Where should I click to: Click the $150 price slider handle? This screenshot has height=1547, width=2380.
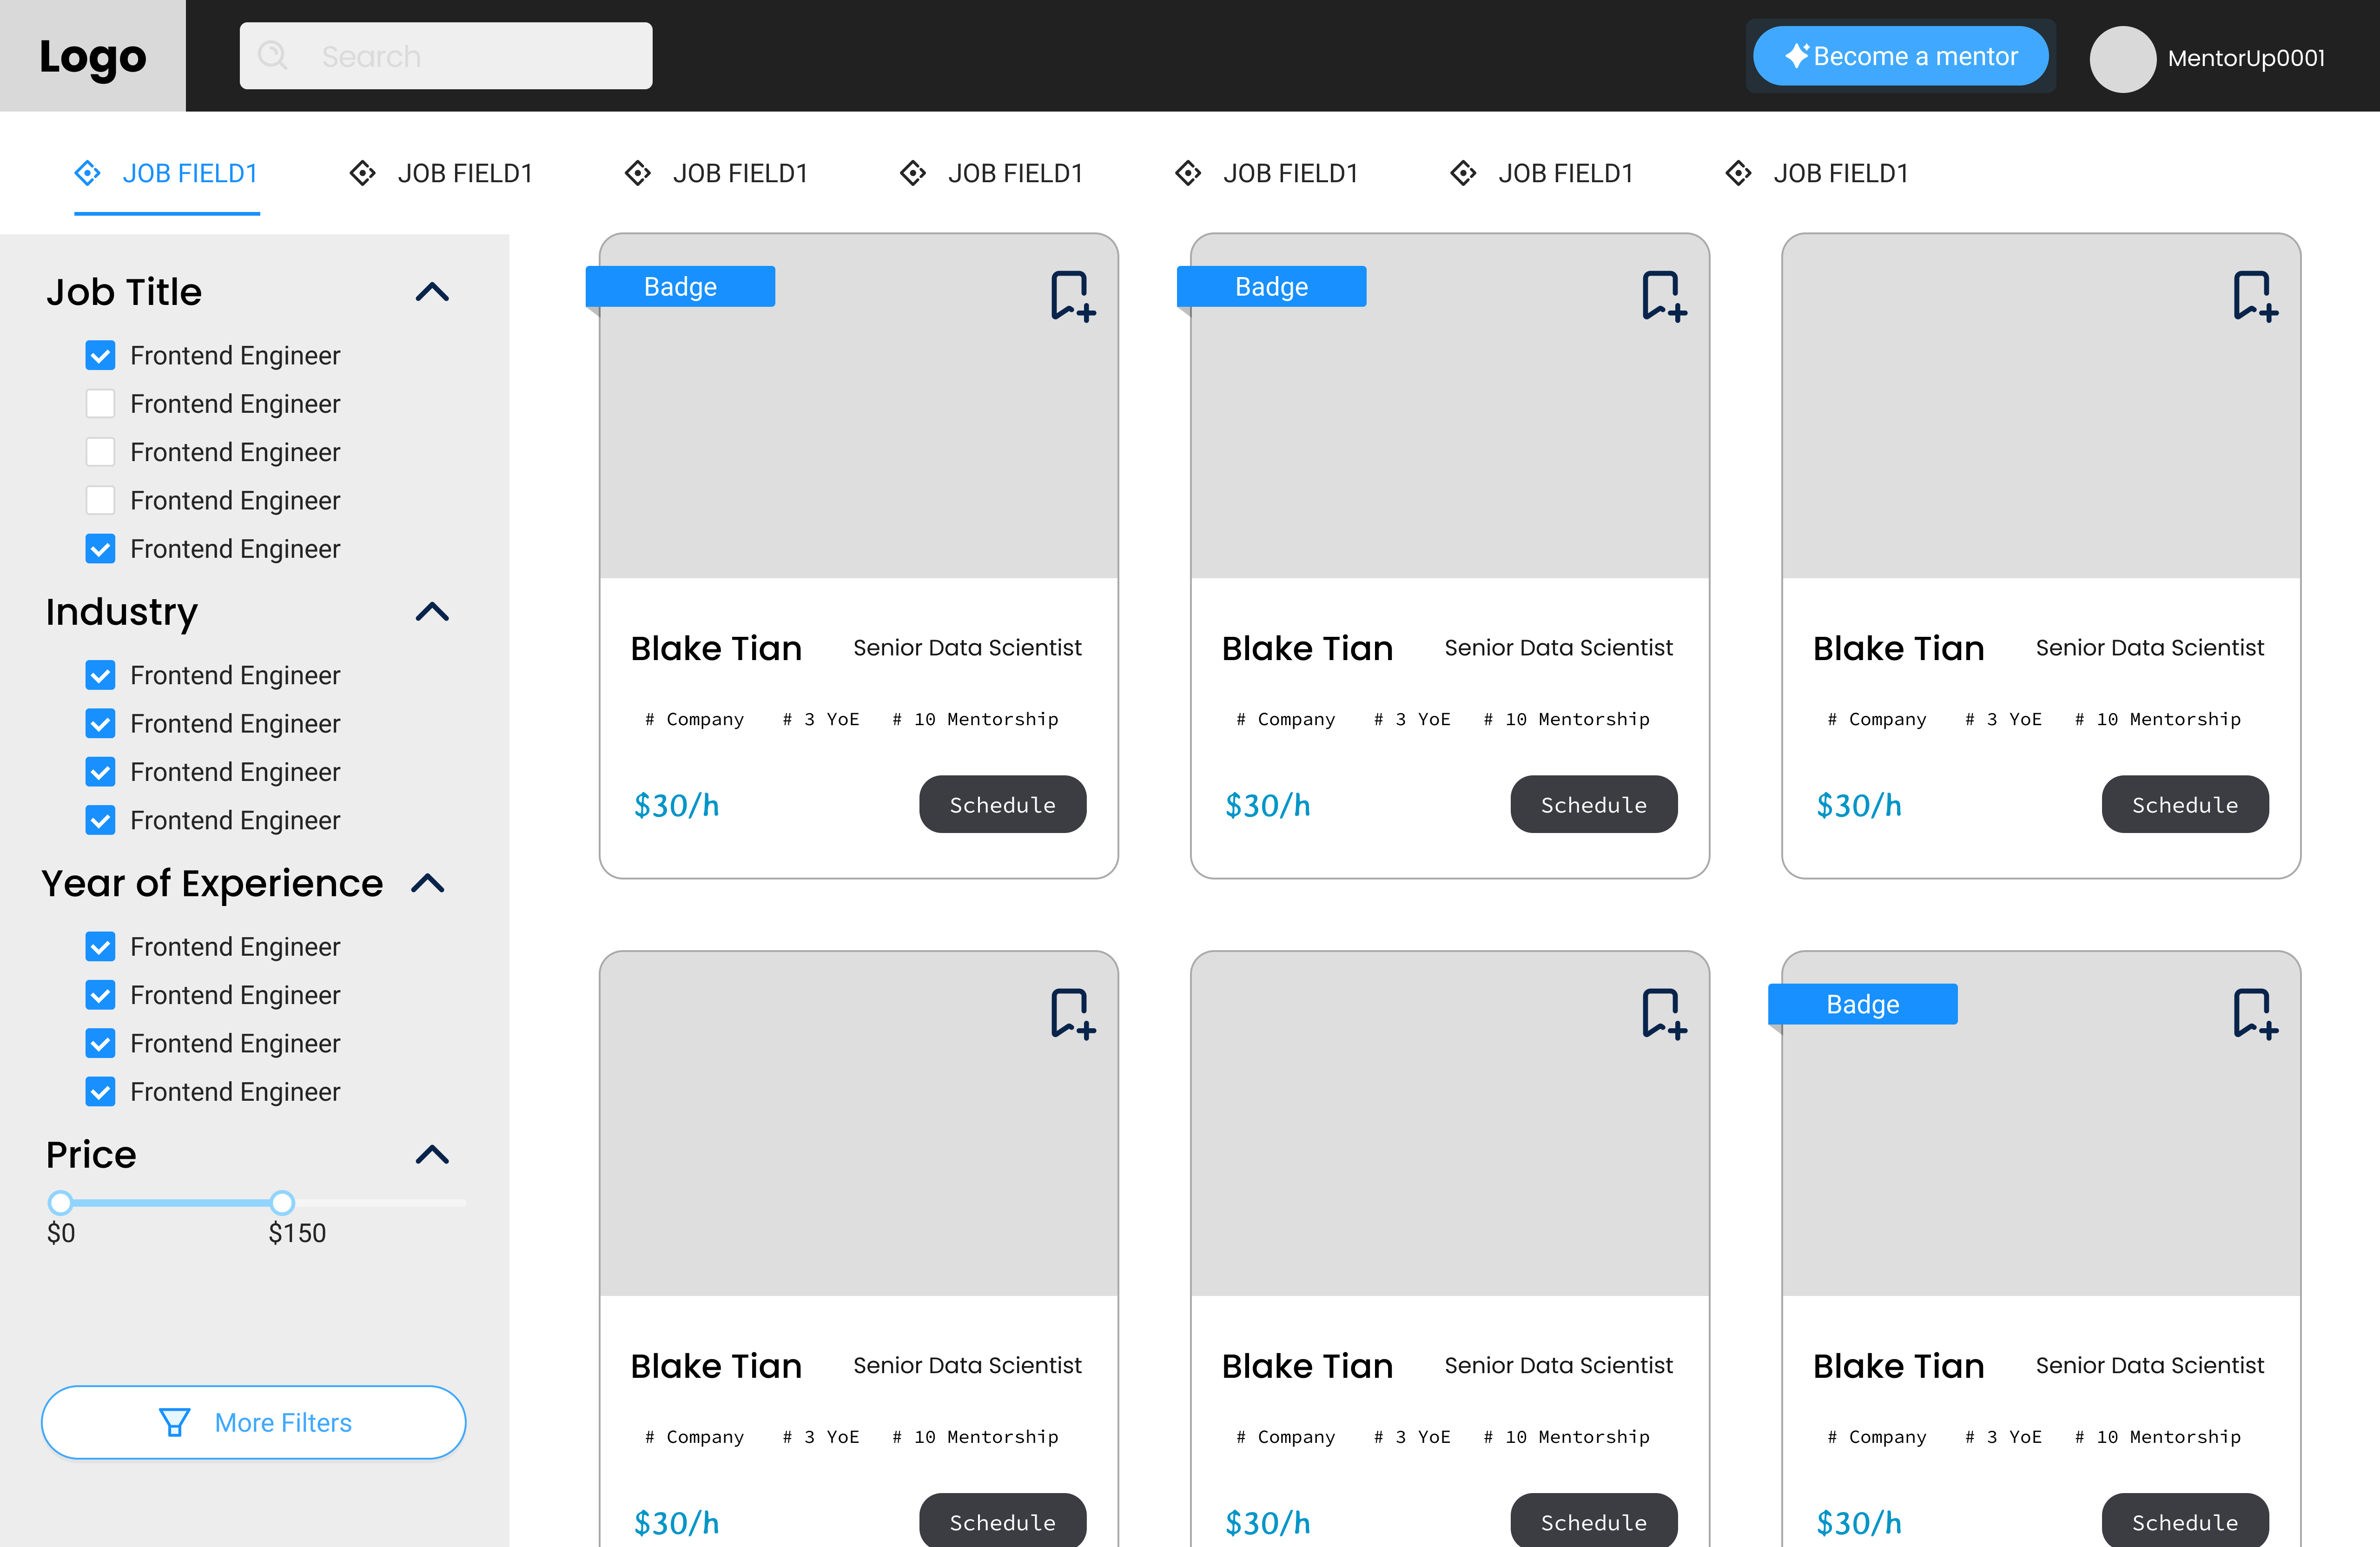coord(283,1202)
